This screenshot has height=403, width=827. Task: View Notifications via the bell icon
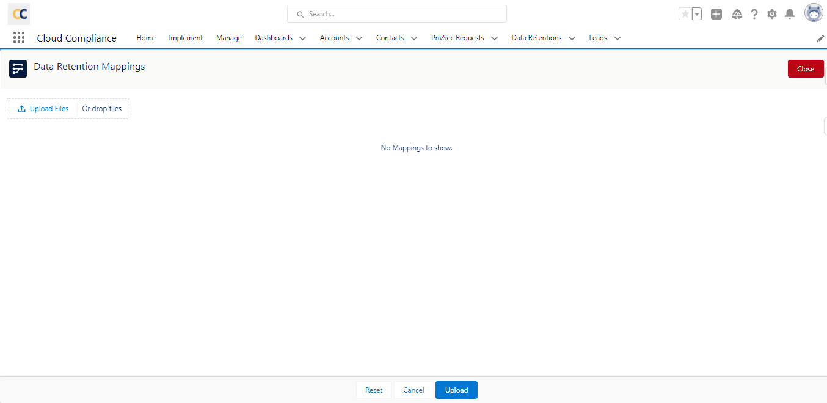pyautogui.click(x=789, y=13)
